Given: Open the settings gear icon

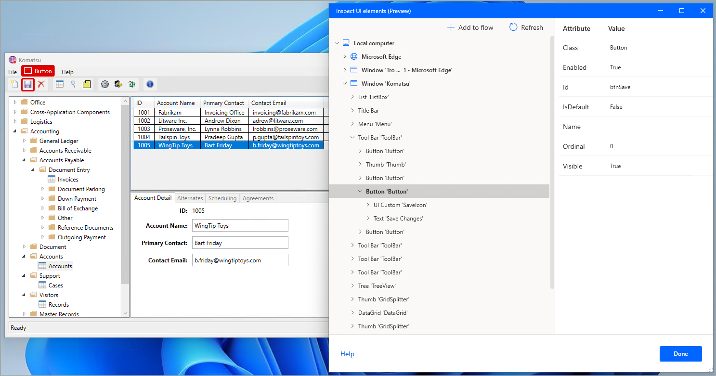Looking at the screenshot, I should tap(105, 84).
